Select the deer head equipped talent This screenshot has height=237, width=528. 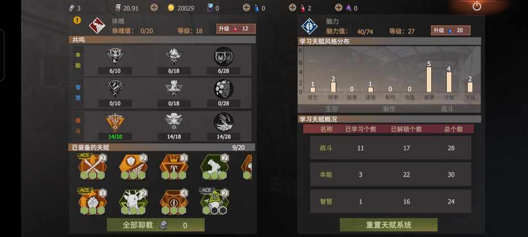134,202
